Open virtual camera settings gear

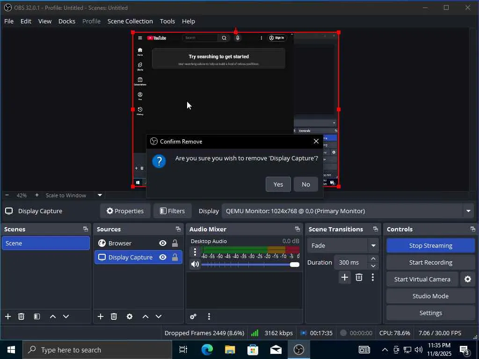tap(468, 280)
